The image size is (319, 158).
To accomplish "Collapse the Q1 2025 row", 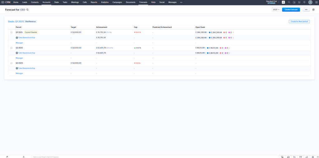I will [12, 32].
